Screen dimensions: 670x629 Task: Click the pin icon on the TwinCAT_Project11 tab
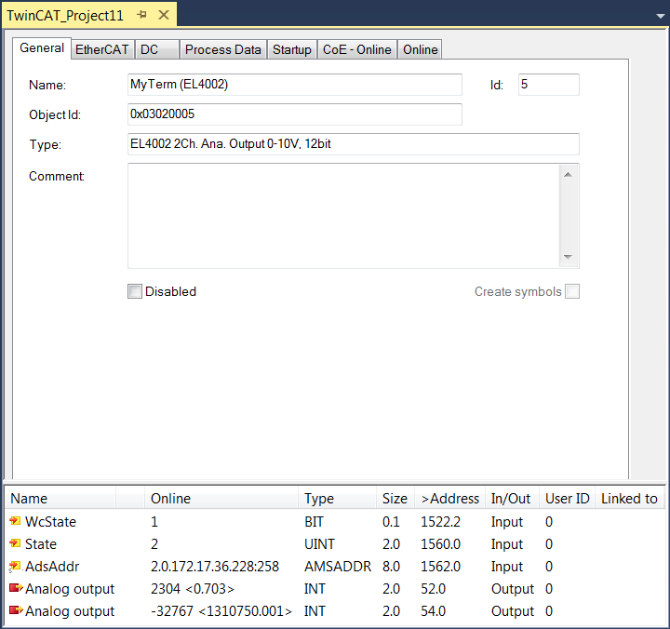141,15
